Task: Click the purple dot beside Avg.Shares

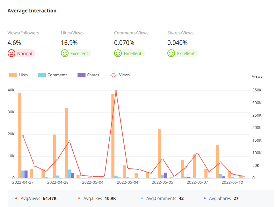Action: (x=205, y=198)
